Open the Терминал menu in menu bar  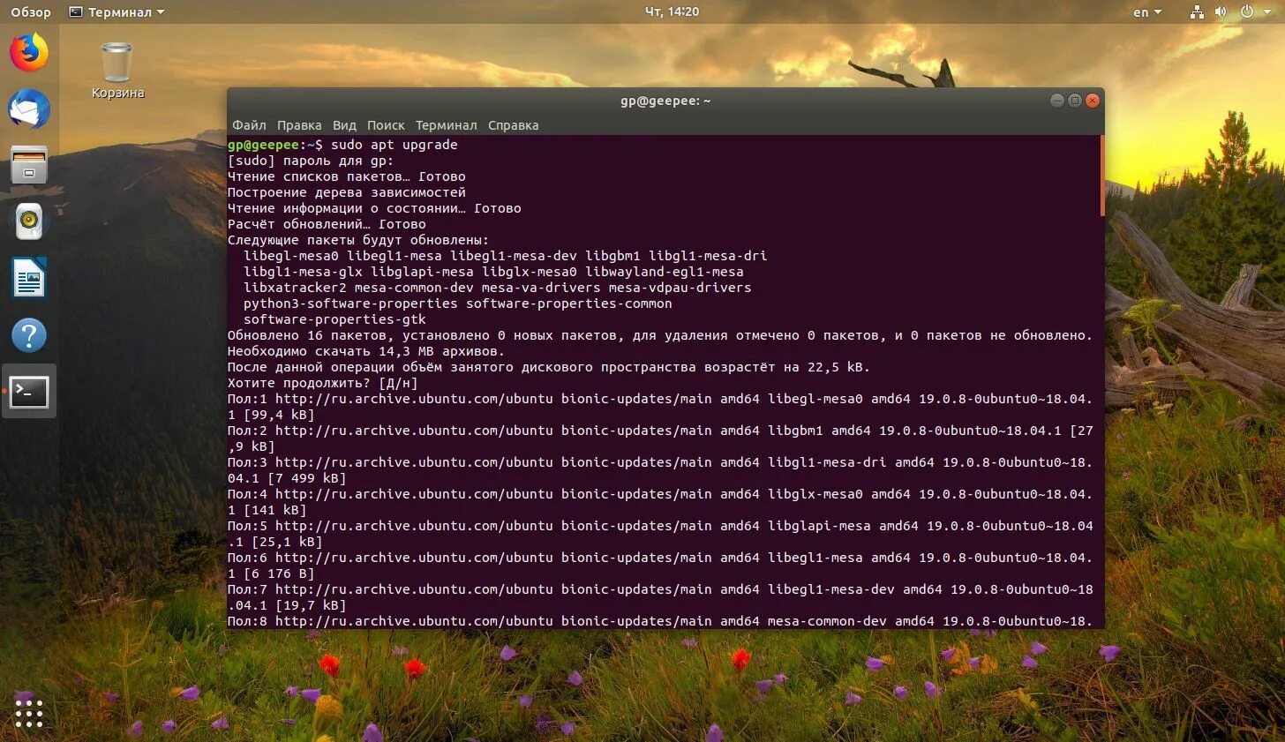click(446, 125)
